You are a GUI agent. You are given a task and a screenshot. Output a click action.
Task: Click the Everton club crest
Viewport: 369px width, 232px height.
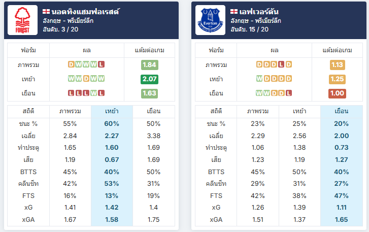[x=210, y=20]
